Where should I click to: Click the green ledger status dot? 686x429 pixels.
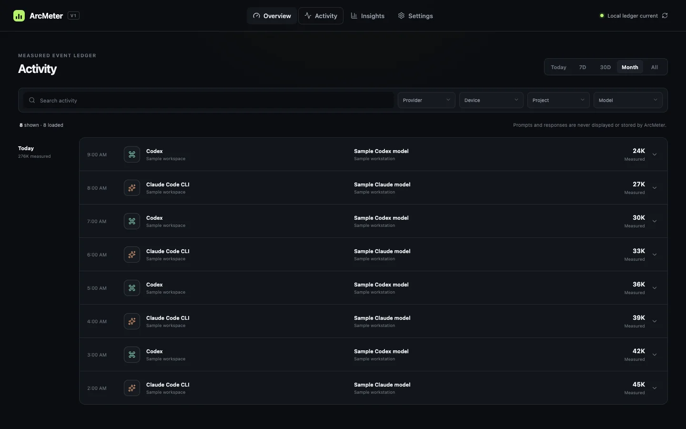[x=602, y=16]
